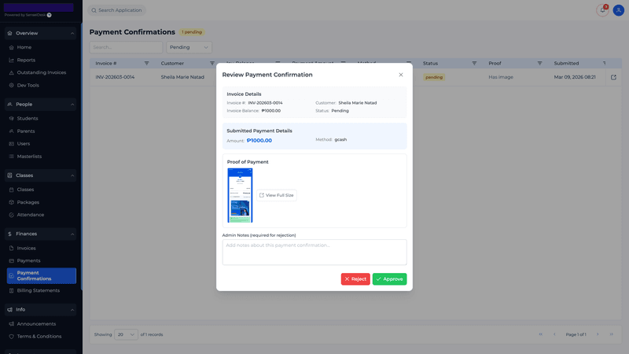Go to first page arrow
This screenshot has height=354, width=629.
click(x=540, y=334)
